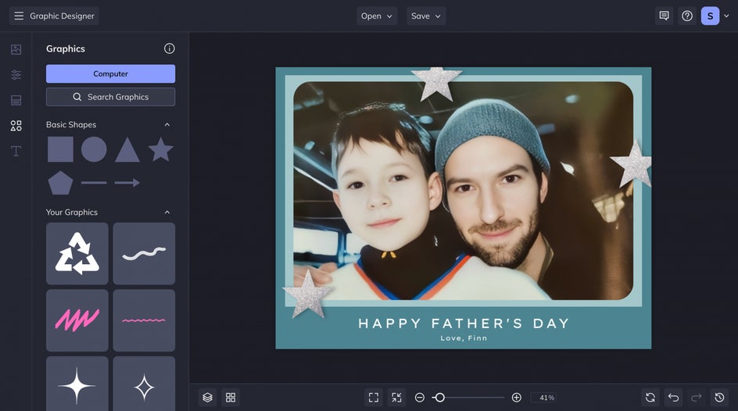Open the Text tool sidebar tab

(x=16, y=151)
